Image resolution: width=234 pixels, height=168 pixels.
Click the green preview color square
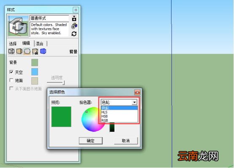click(61, 117)
